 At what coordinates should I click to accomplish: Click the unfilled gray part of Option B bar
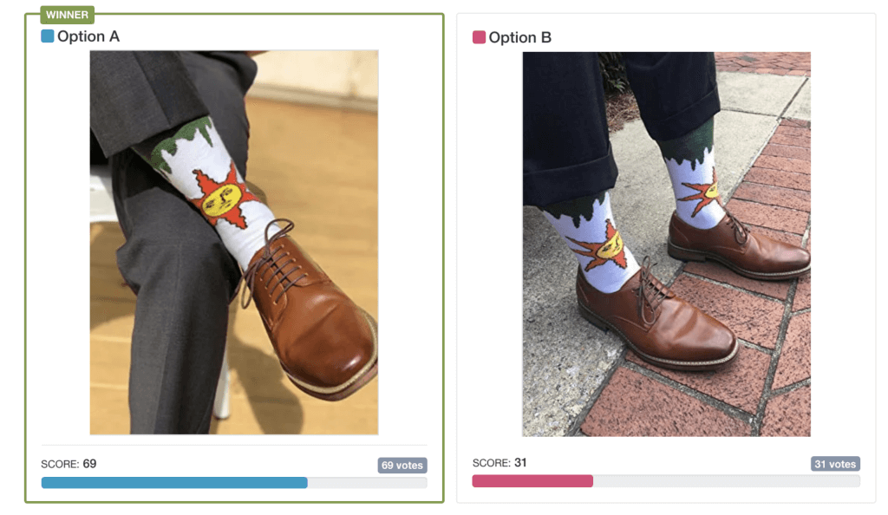(727, 481)
